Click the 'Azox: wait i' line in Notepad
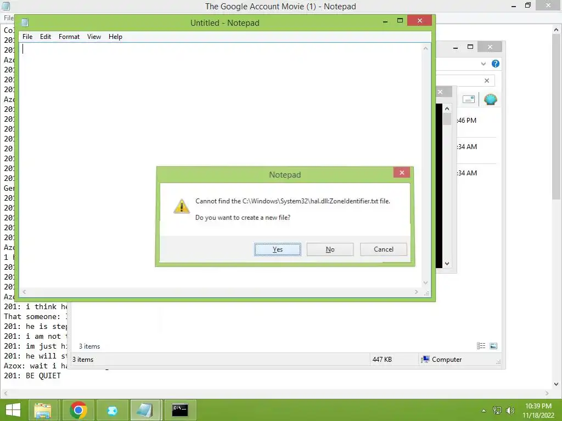 36,366
